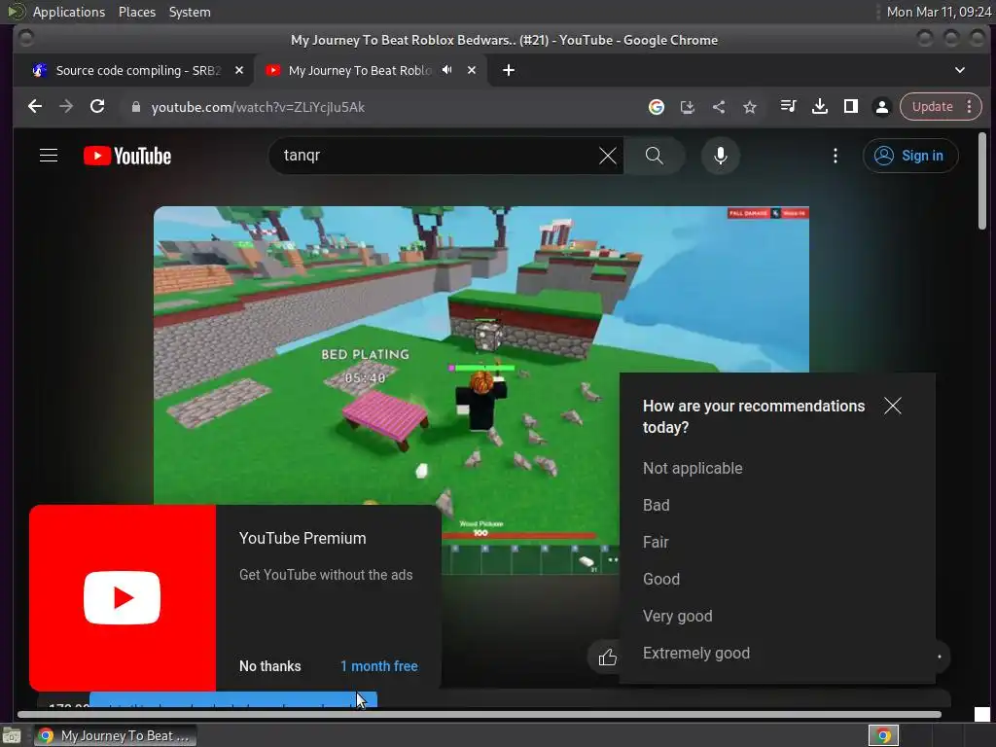Like the video with thumbs up
Image resolution: width=996 pixels, height=747 pixels.
(x=607, y=657)
